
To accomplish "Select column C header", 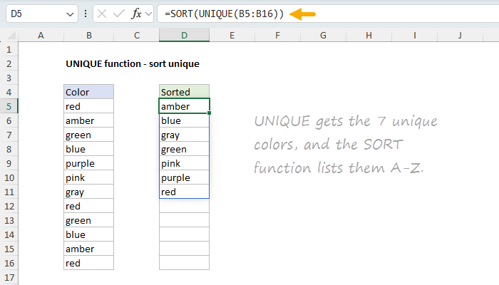I will (137, 36).
